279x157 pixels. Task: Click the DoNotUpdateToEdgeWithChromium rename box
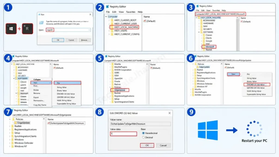point(68,123)
